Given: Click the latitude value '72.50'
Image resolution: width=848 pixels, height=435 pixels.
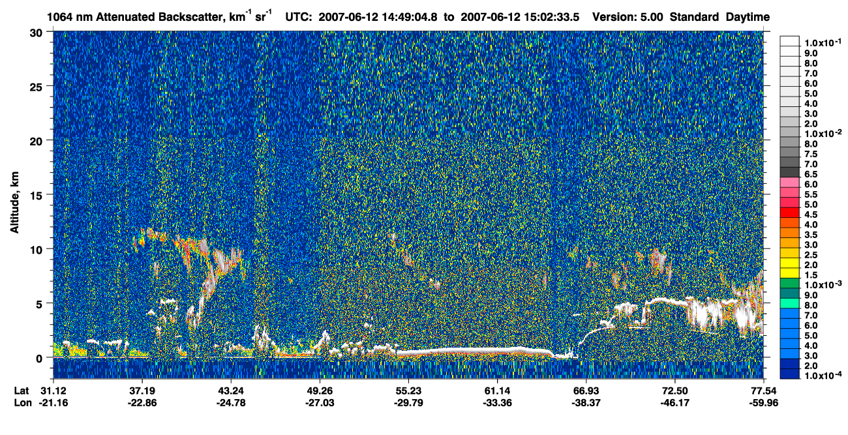Looking at the screenshot, I should (674, 391).
